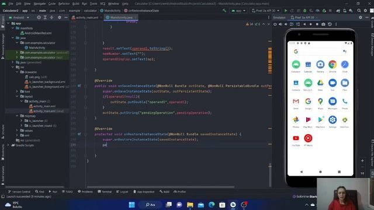Open the Build menu
Viewport: 374px width, 210px height.
[75, 3]
